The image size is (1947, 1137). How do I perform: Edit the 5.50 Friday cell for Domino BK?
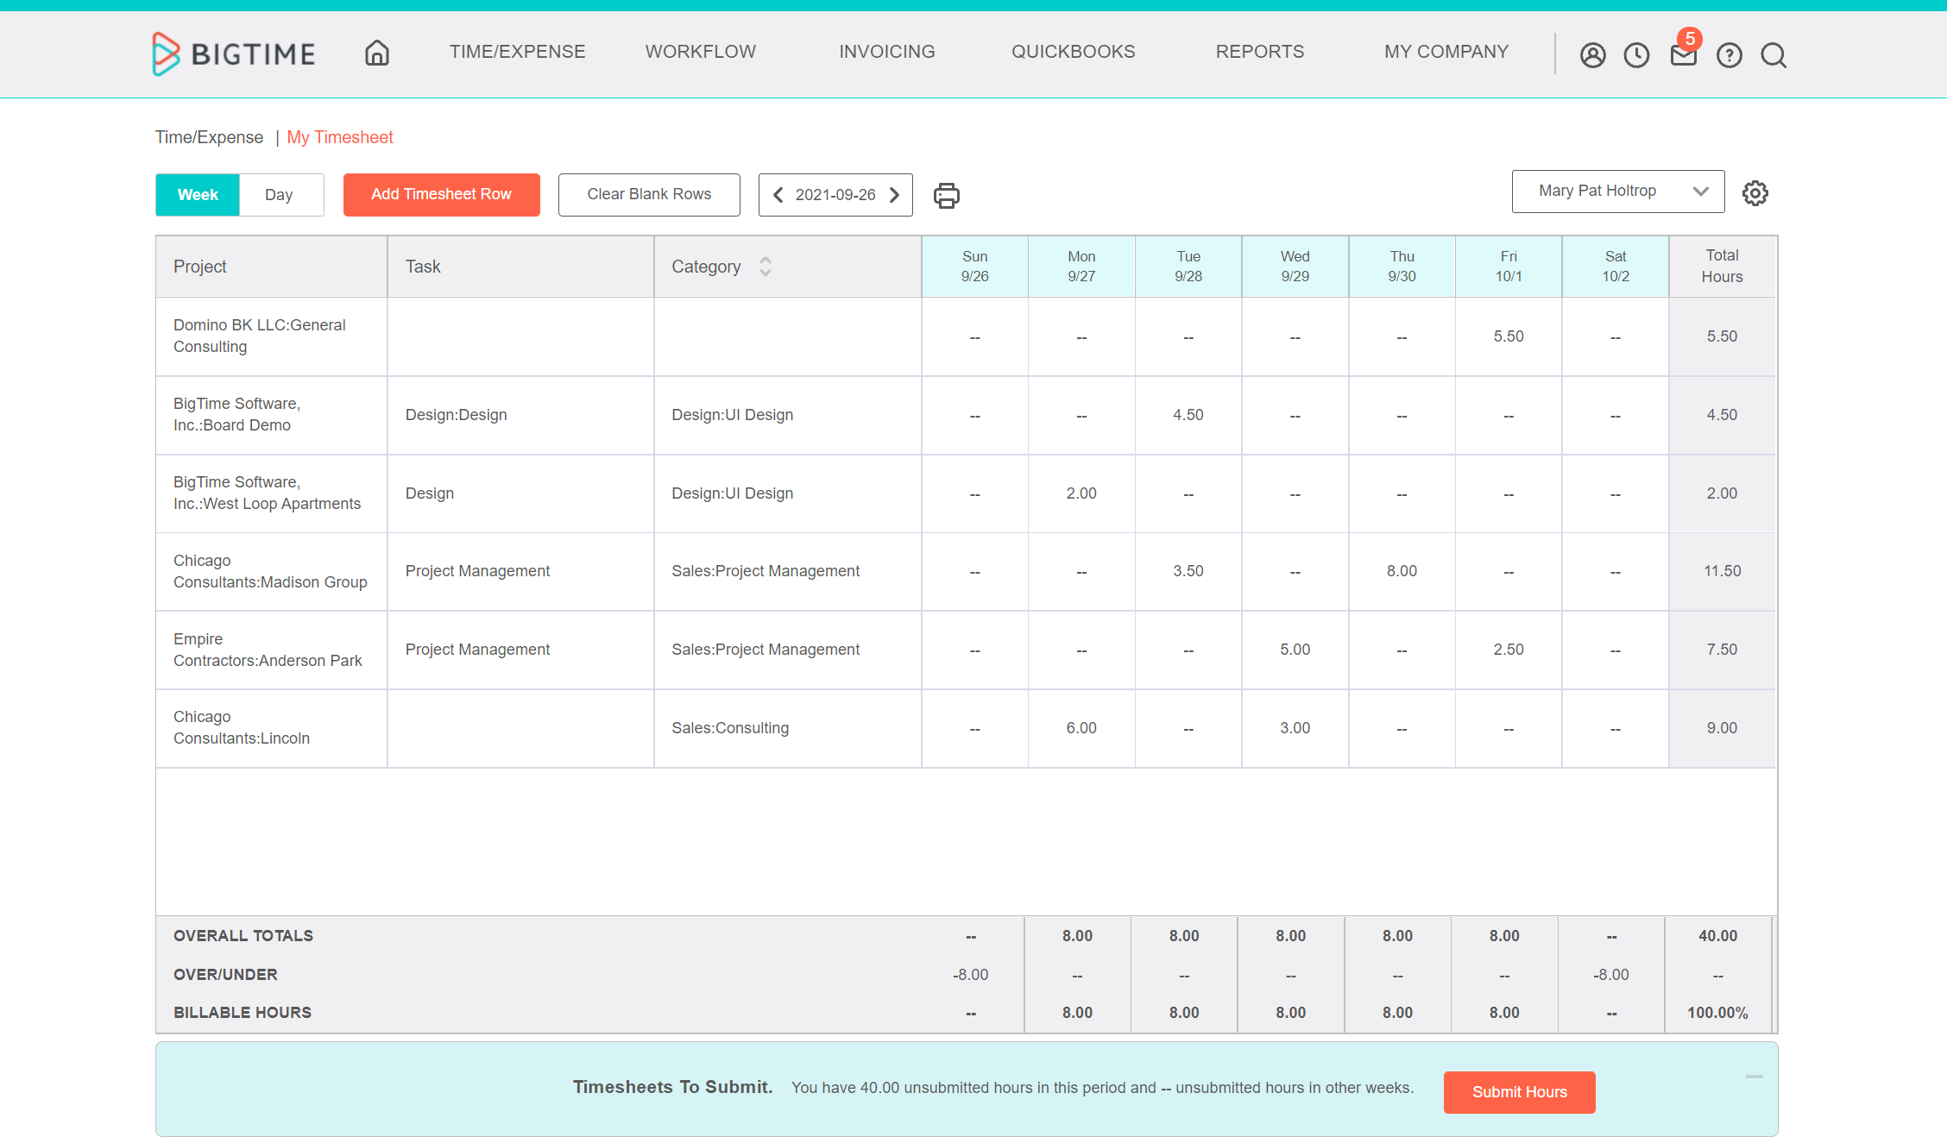[x=1509, y=336]
